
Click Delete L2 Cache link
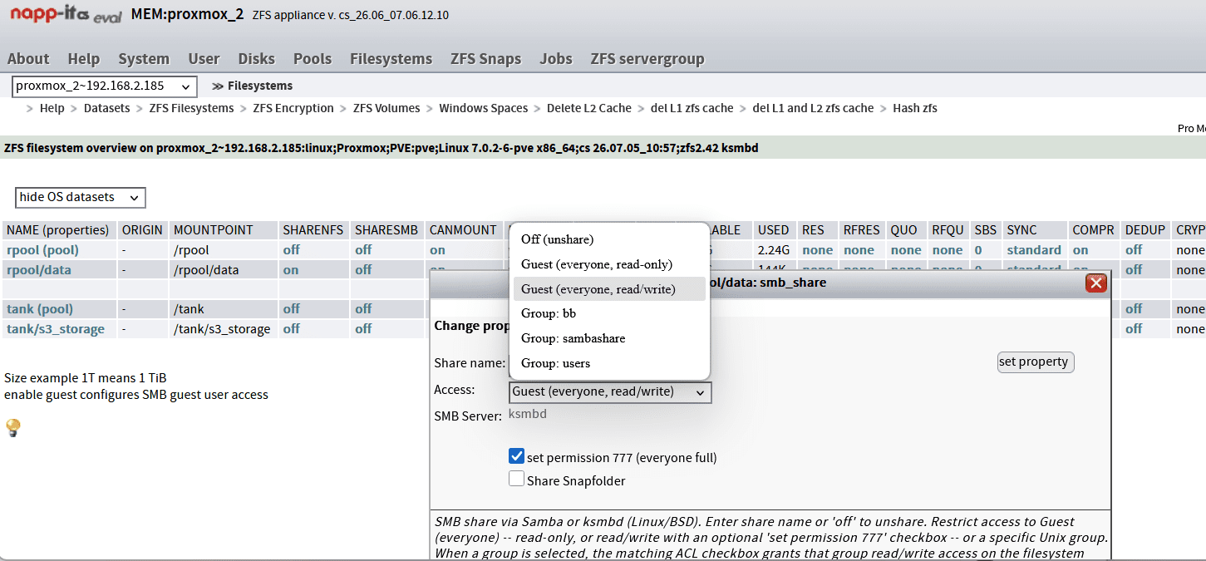pyautogui.click(x=589, y=108)
